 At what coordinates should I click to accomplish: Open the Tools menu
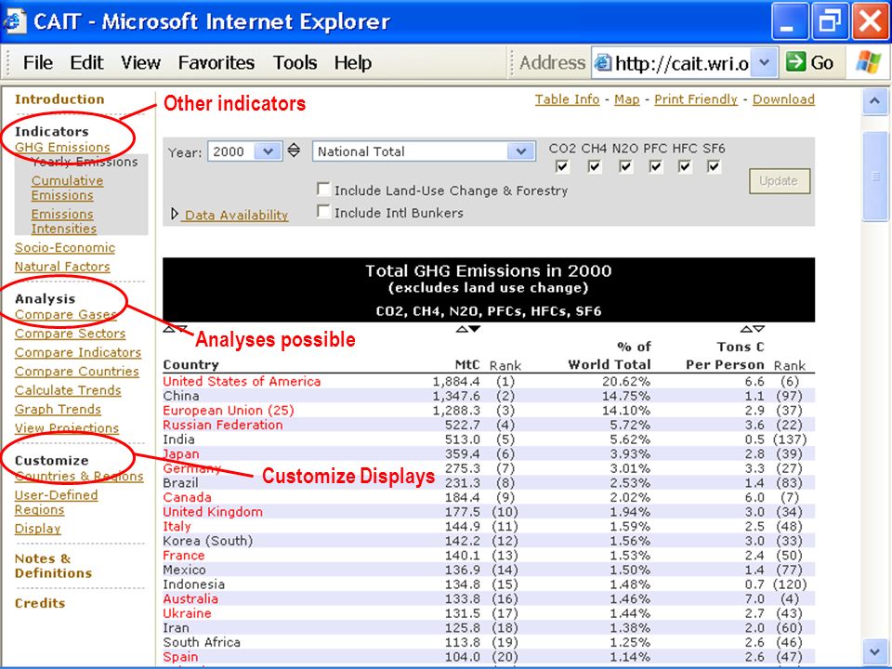tap(295, 62)
